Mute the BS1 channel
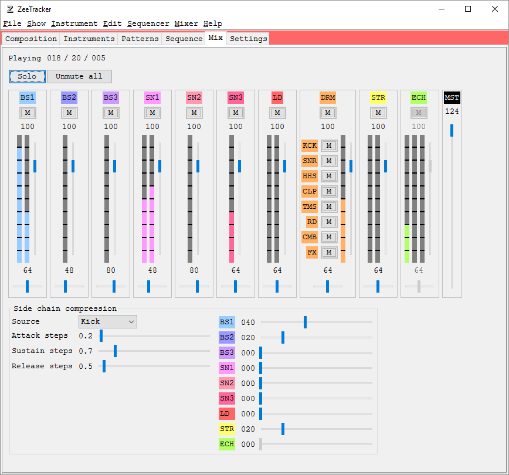 pyautogui.click(x=28, y=113)
